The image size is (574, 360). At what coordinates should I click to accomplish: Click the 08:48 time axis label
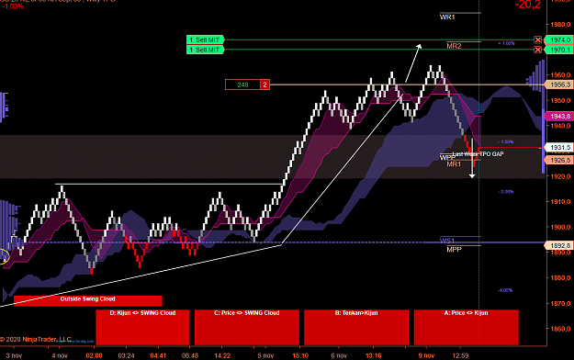click(x=190, y=355)
